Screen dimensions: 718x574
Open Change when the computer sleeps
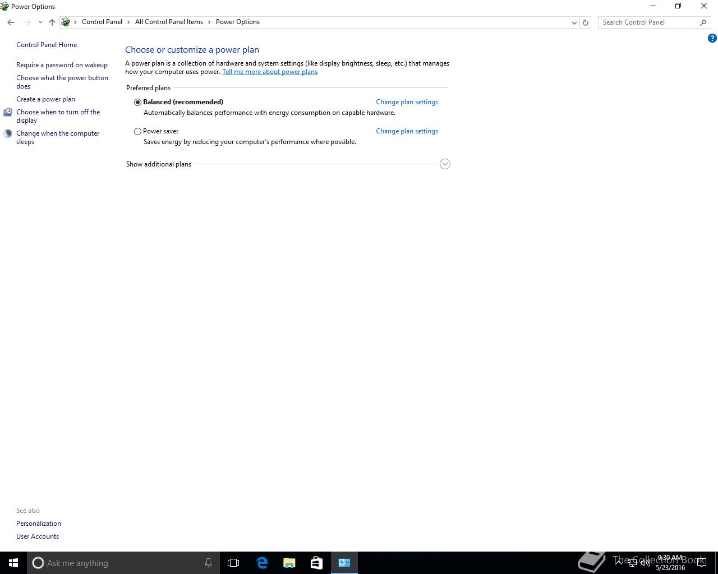58,137
